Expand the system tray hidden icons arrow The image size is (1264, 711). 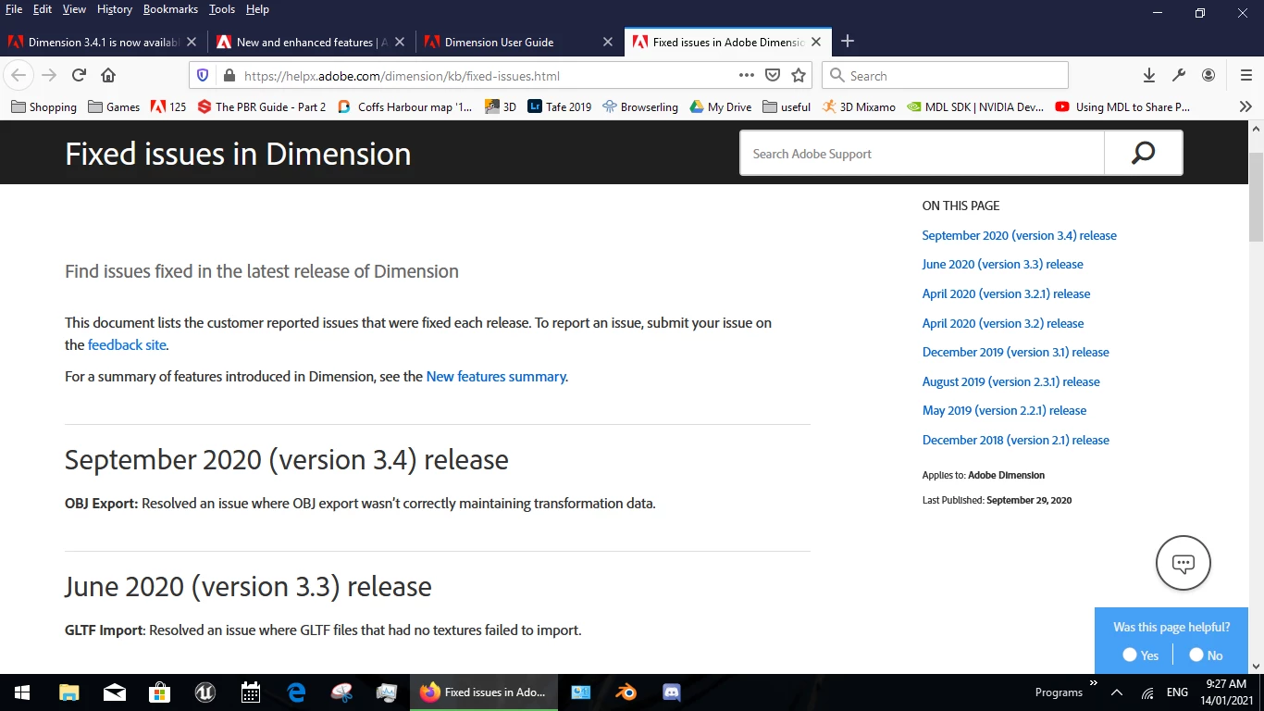click(1117, 692)
